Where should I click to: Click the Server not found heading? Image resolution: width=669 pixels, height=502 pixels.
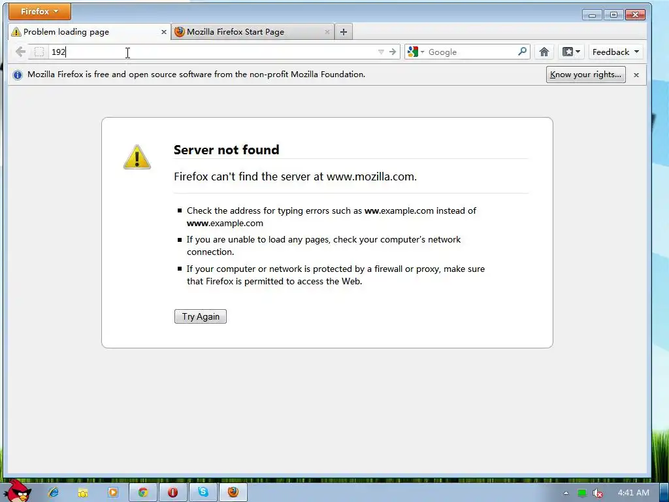(x=226, y=150)
